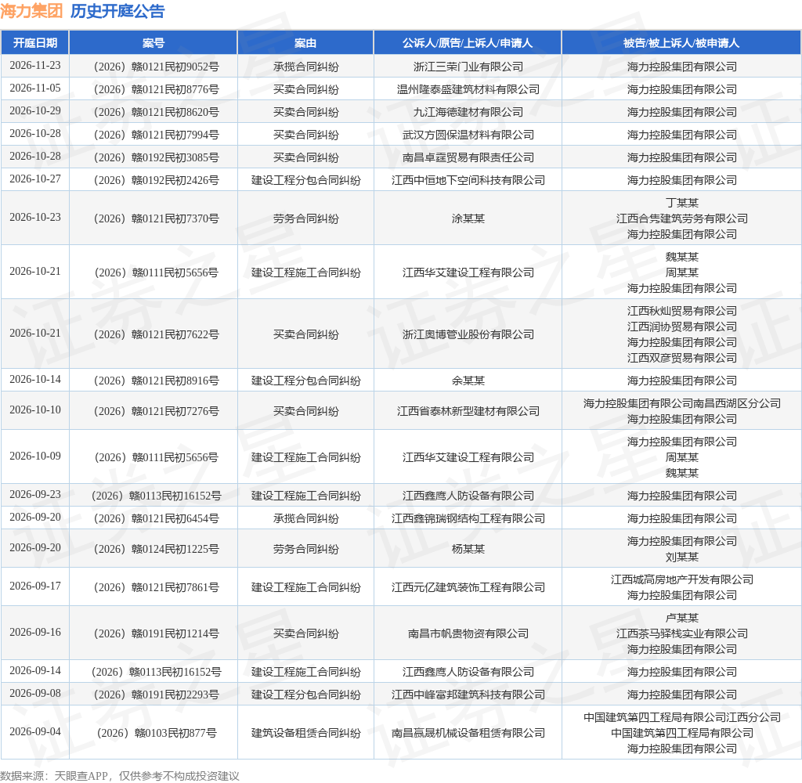802x783 pixels.
Task: Select the 案号 column header
Action: (153, 43)
